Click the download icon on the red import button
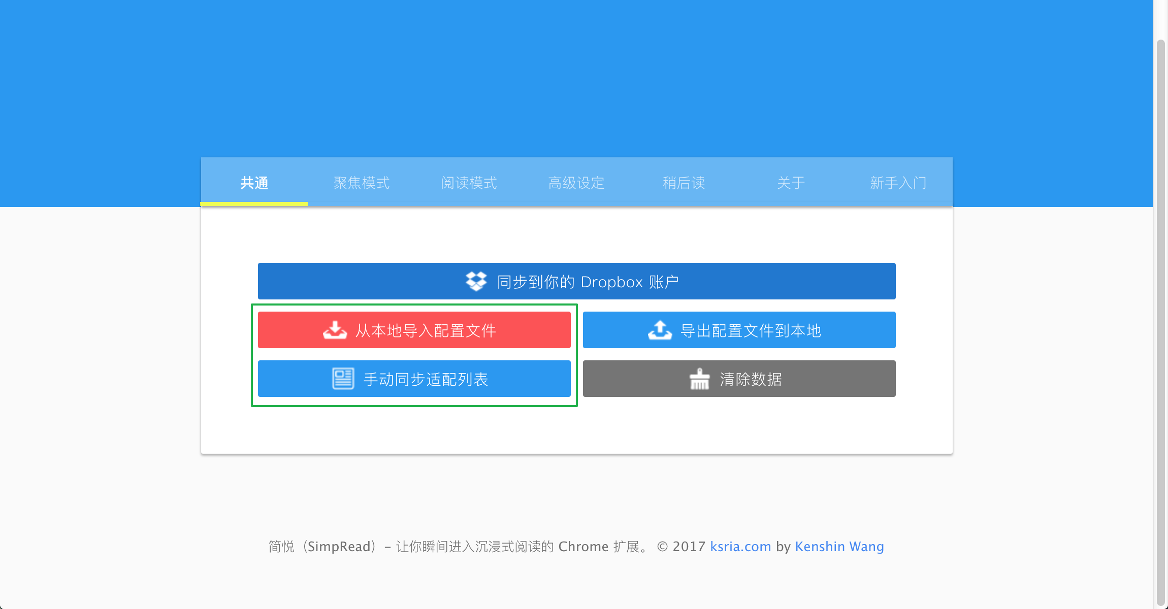Image resolution: width=1168 pixels, height=609 pixels. click(335, 329)
